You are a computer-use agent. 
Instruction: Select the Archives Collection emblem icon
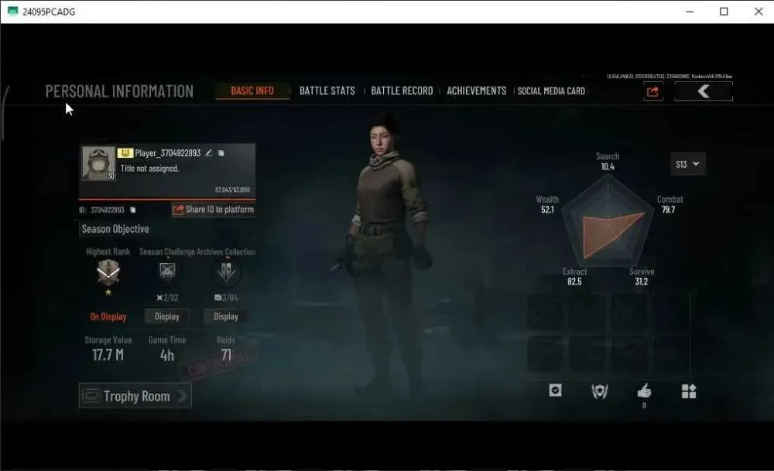tap(227, 271)
